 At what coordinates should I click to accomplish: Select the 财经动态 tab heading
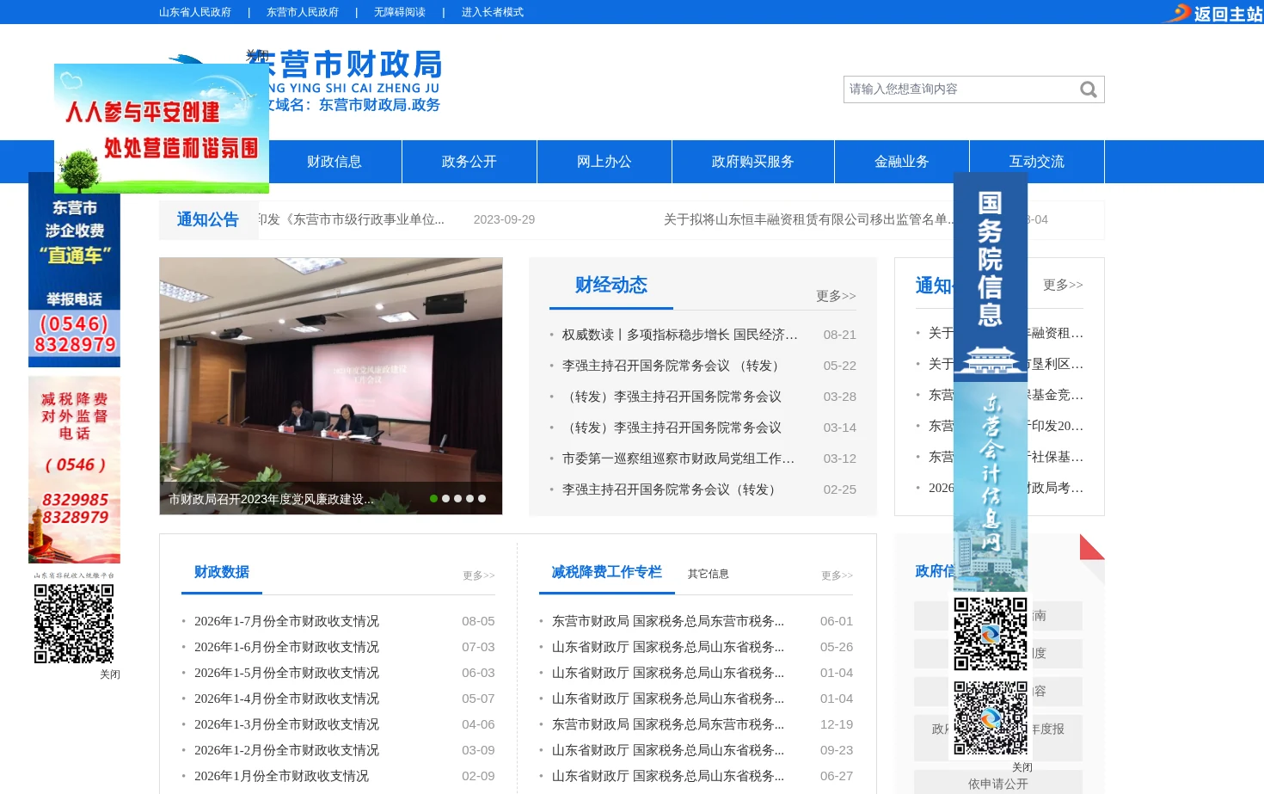click(611, 285)
